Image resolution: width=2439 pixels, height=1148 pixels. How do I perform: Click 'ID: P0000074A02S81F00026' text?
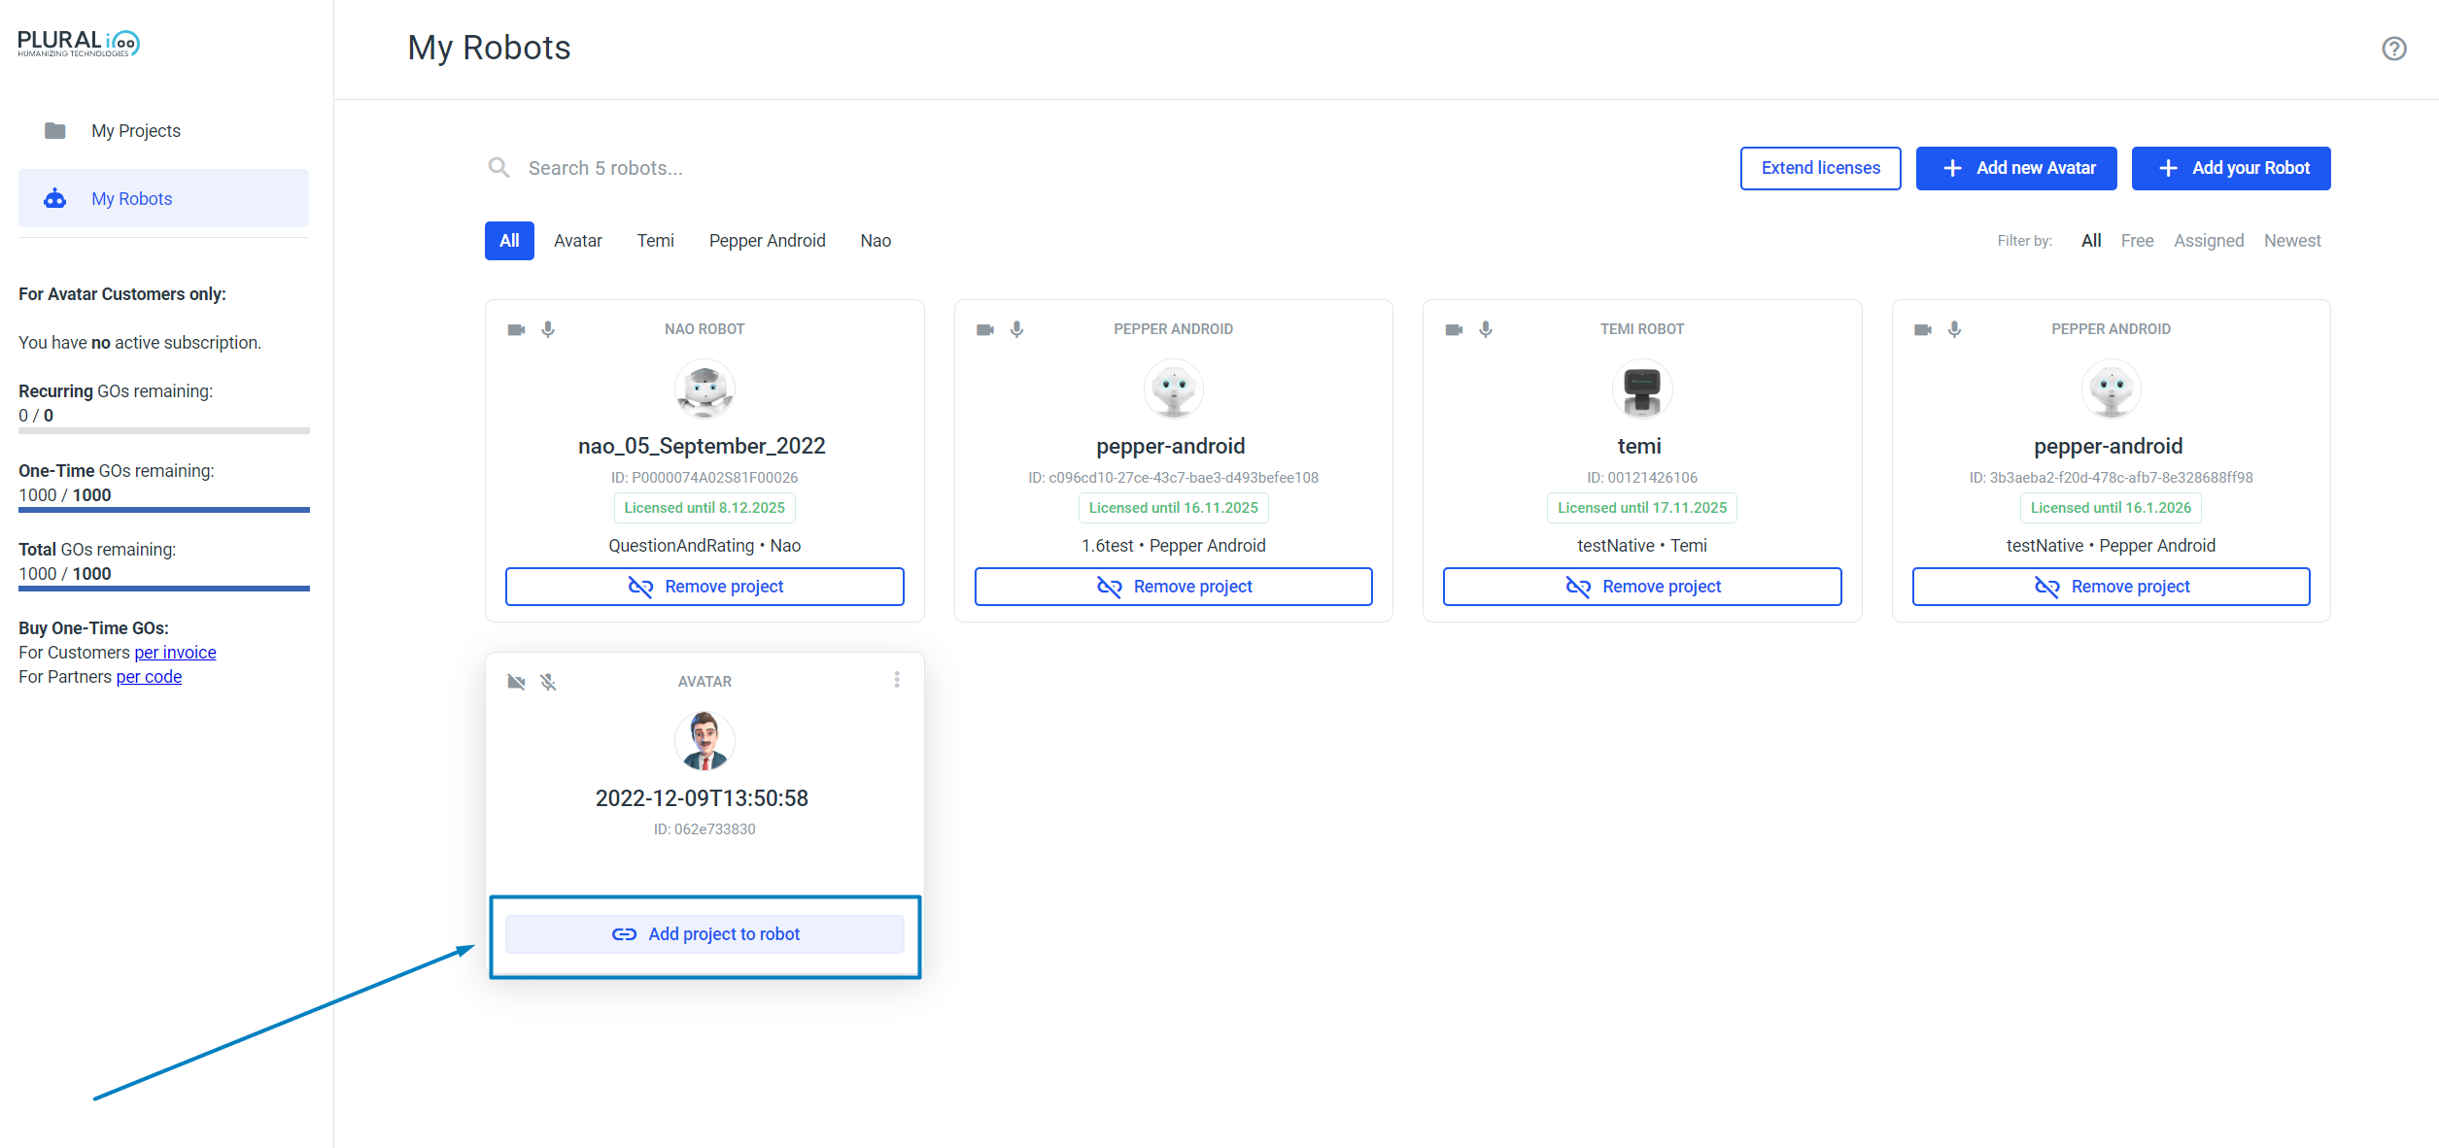point(704,478)
